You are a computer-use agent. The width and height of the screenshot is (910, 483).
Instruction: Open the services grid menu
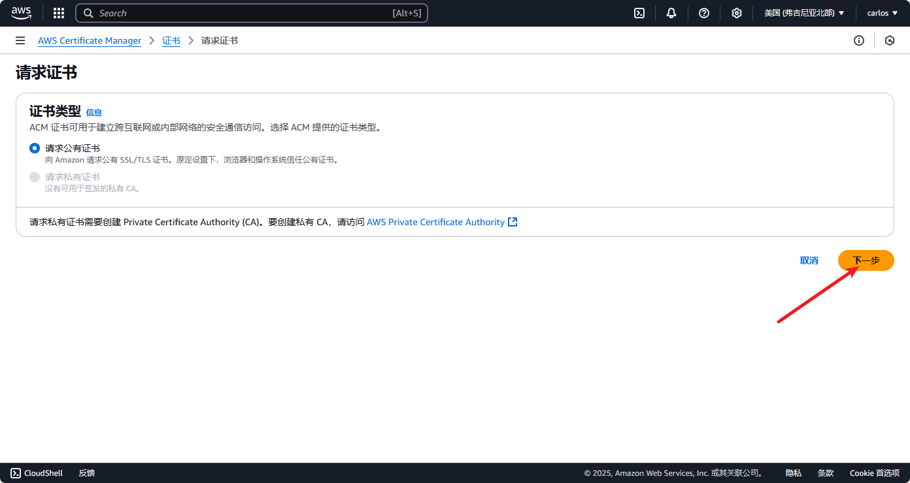(x=59, y=13)
